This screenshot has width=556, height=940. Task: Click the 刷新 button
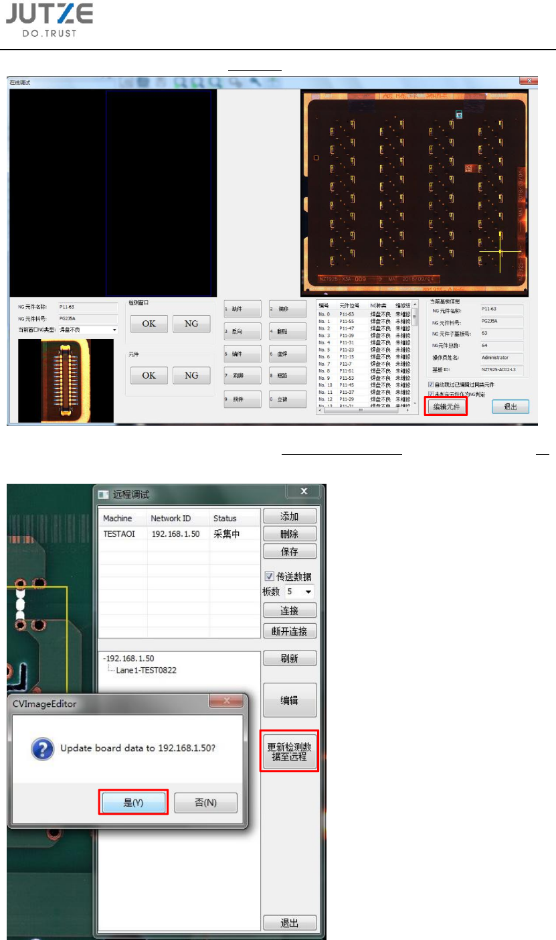pyautogui.click(x=290, y=659)
